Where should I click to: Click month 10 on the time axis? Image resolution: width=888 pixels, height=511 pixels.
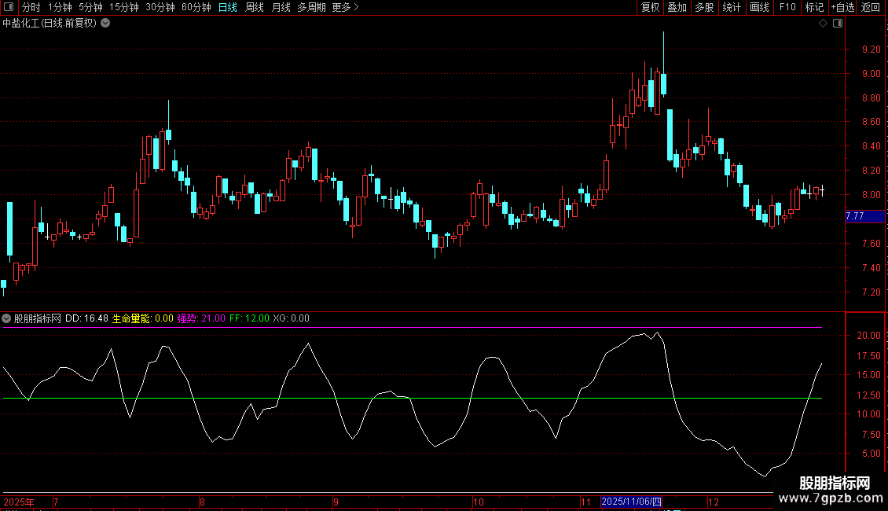click(x=479, y=502)
